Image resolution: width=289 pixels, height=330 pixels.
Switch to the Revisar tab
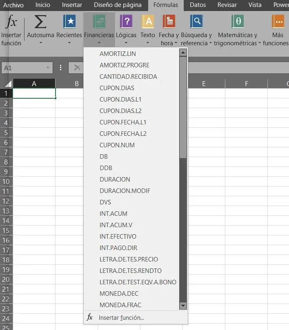point(227,5)
